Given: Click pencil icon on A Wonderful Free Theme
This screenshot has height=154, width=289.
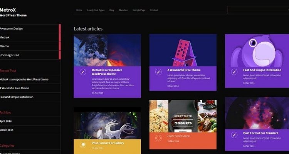Looking at the screenshot, I should coord(158,72).
